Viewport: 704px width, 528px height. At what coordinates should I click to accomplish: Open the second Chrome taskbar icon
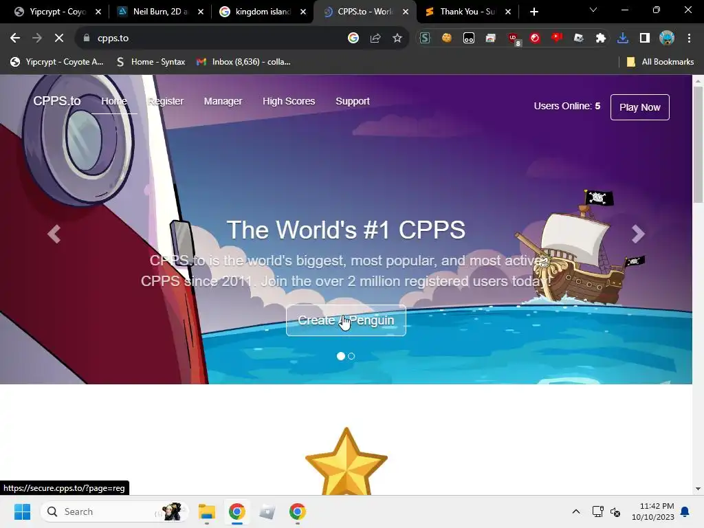click(x=297, y=511)
